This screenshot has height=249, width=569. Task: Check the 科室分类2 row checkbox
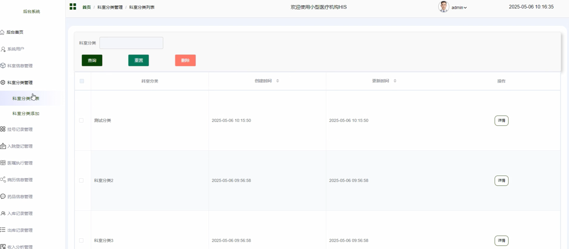[81, 180]
